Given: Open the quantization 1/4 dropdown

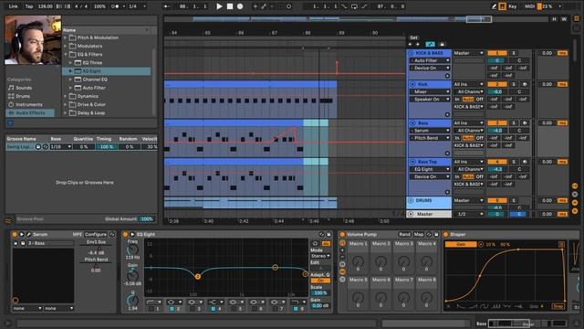Looking at the screenshot, I should tap(137, 6).
